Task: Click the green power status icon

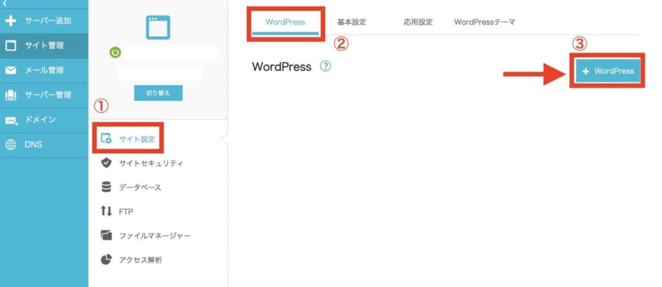Action: coord(115,53)
